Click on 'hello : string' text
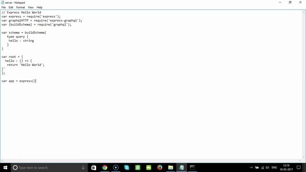The width and height of the screenshot is (306, 172). (x=21, y=41)
